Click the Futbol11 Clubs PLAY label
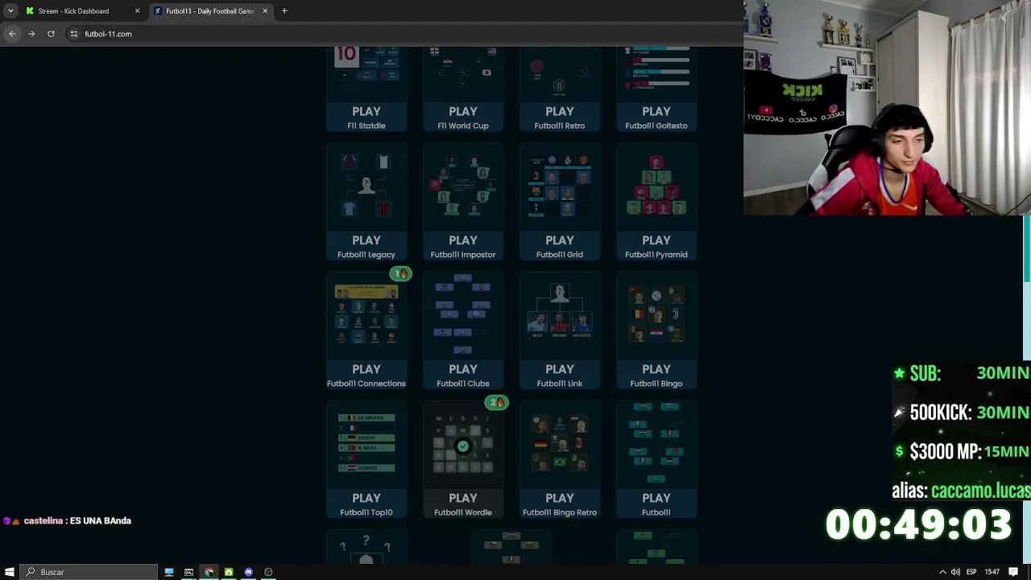Screen dimensions: 1031x580 463,370
